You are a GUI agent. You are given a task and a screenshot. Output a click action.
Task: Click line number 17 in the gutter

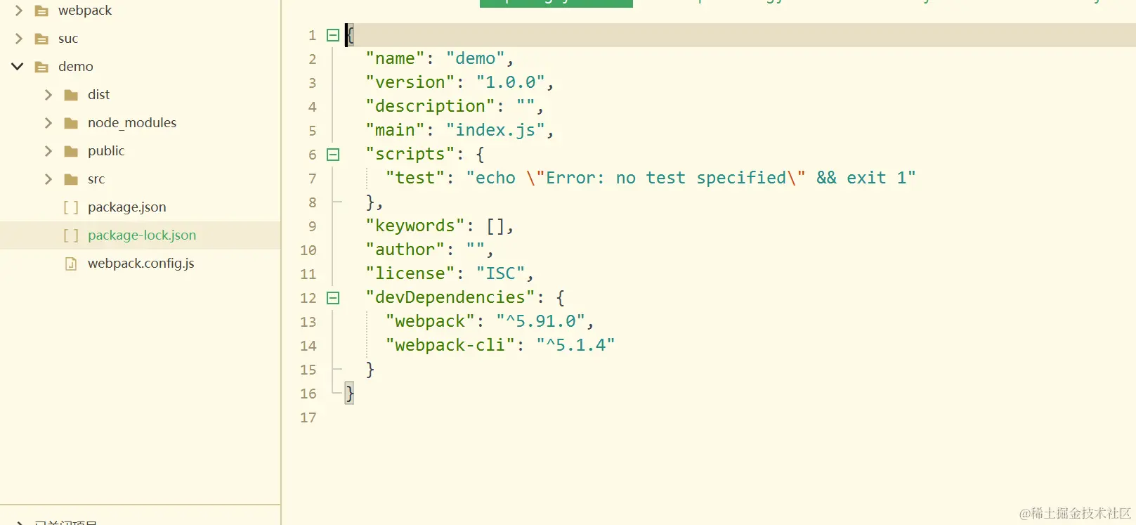[308, 417]
